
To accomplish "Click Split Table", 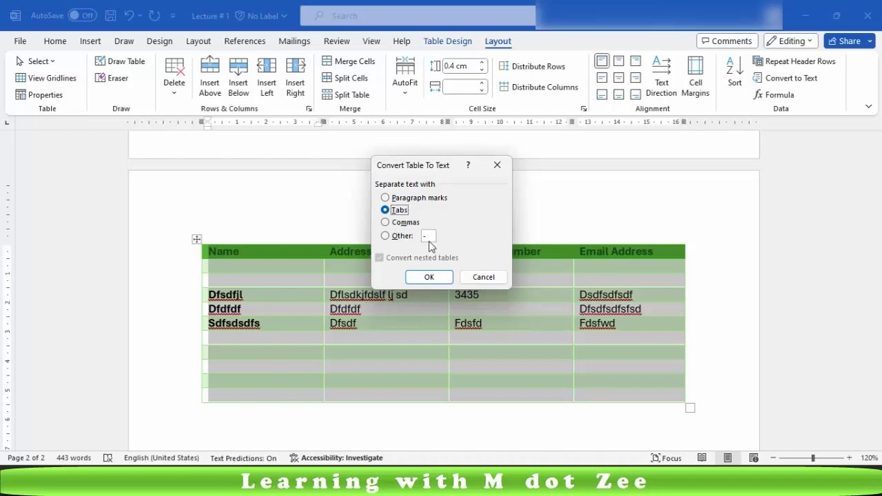I will (x=346, y=94).
